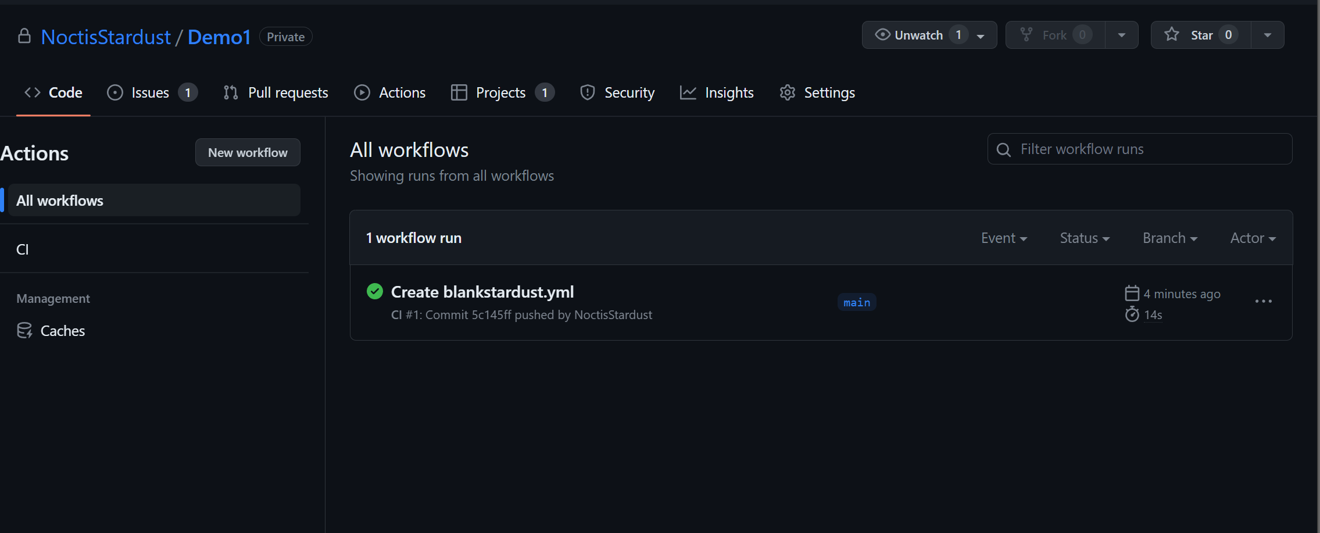
Task: Click the magnifier icon in filter box
Action: pos(1003,149)
